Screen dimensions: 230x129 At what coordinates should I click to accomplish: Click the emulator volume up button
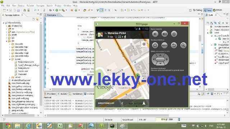(x=165, y=34)
